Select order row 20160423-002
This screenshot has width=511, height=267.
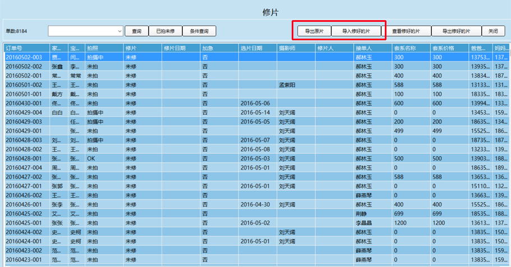pyautogui.click(x=256, y=251)
